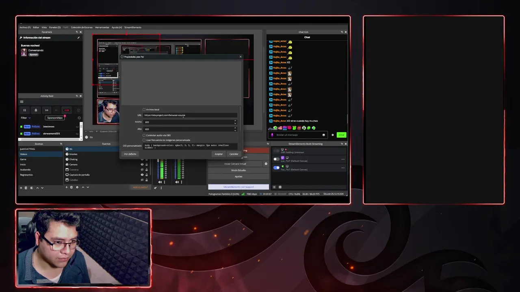Check Usar frecuencia de imágenes personalizada
The image size is (520, 292).
pyautogui.click(x=144, y=140)
